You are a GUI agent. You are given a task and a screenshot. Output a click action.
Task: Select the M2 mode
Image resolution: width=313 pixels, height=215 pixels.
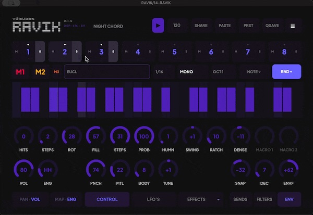click(40, 72)
